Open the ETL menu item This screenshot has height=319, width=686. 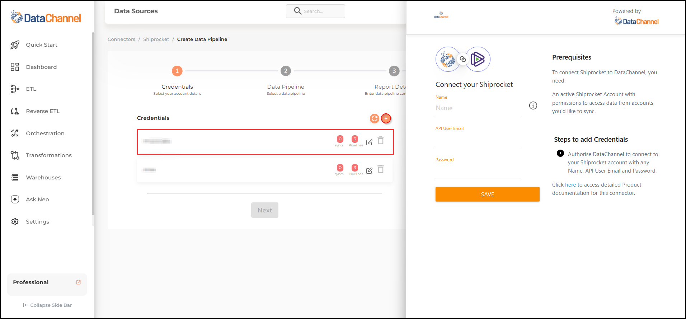click(31, 89)
